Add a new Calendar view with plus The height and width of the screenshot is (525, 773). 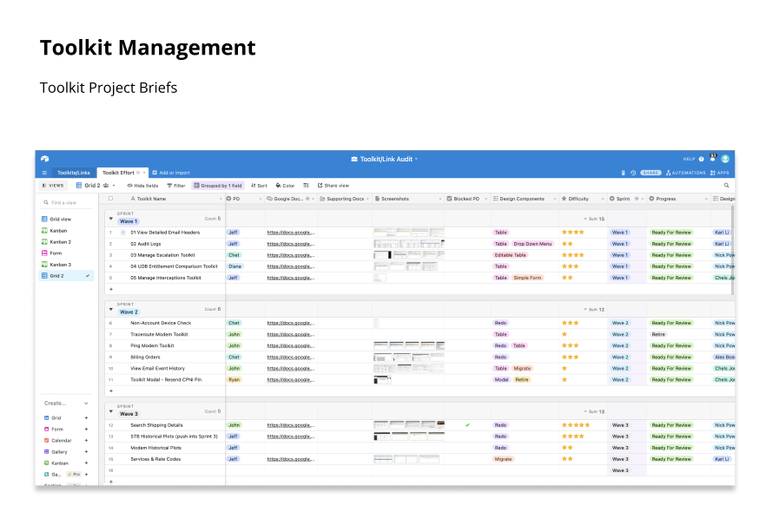(x=86, y=441)
